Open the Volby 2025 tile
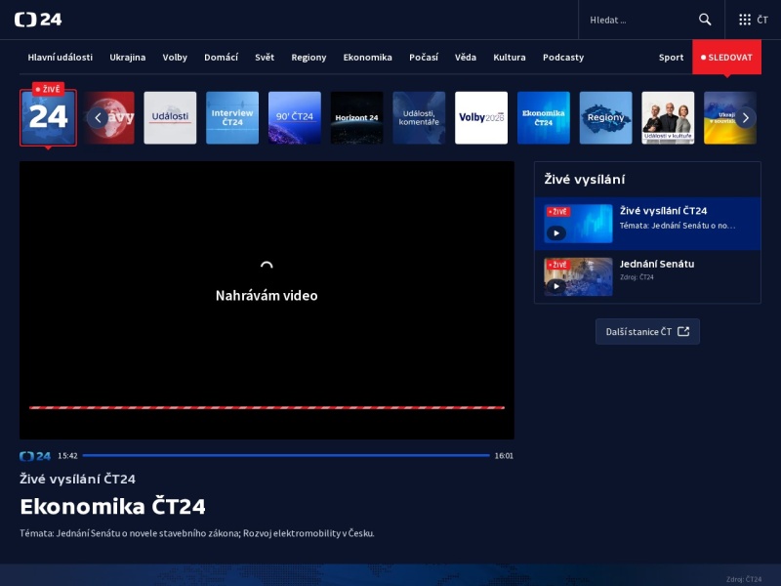 [481, 117]
